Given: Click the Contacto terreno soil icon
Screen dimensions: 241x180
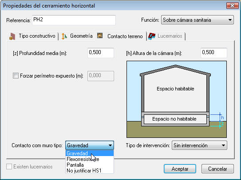Looking at the screenshot, I should (100, 35).
